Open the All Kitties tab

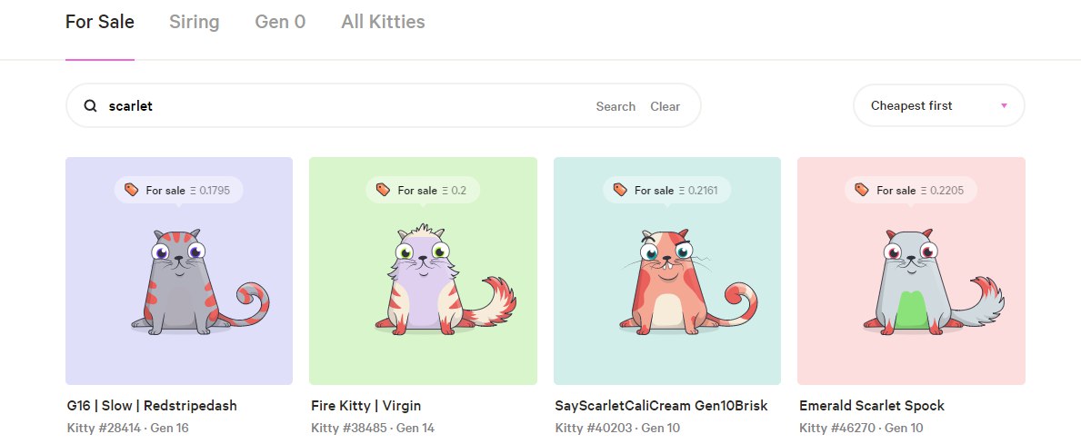(x=383, y=22)
